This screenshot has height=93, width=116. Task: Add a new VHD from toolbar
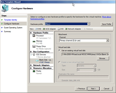pyautogui.click(x=38, y=29)
